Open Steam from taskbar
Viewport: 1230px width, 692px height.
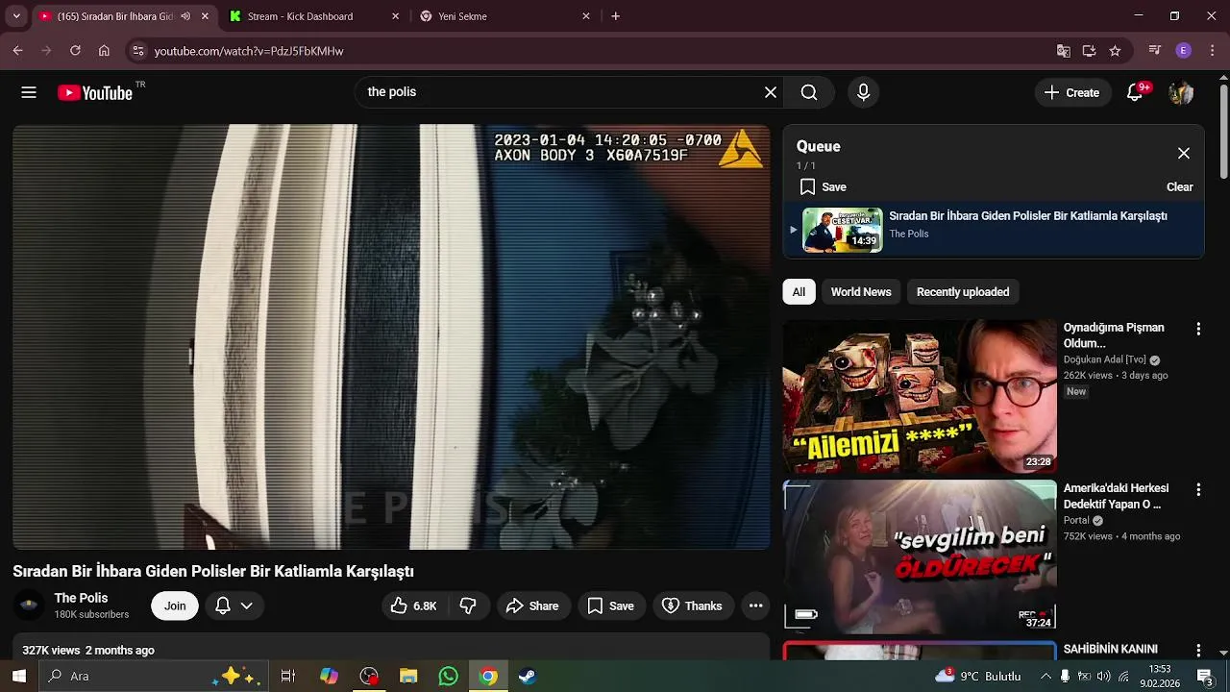coord(528,676)
